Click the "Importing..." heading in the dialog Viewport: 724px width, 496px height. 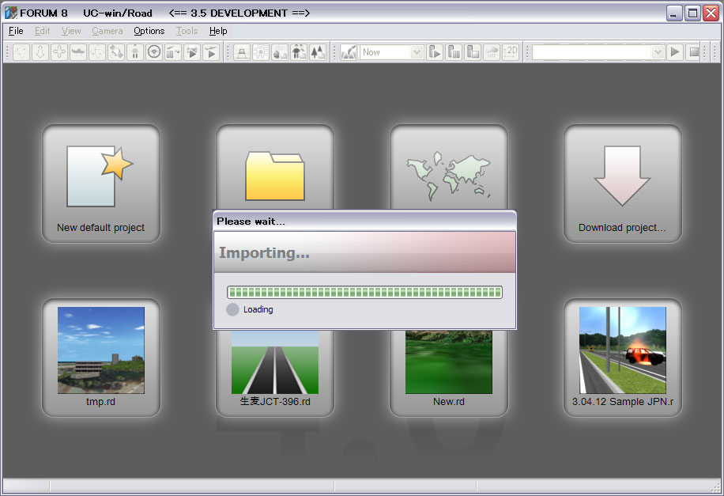[x=264, y=252]
